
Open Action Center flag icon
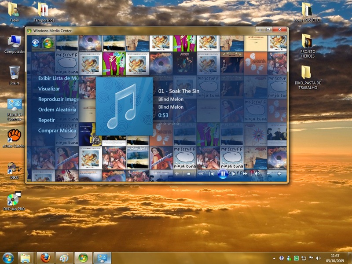311,258
